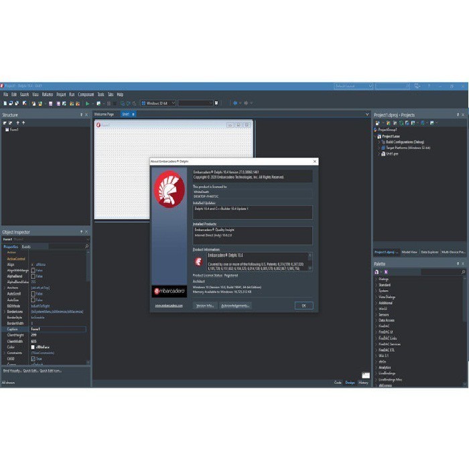Image resolution: width=469 pixels, height=469 pixels.
Task: Toggle the AutoSize checkbox
Action: click(x=33, y=300)
